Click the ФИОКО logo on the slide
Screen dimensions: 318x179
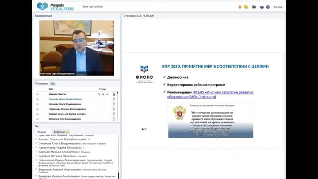[x=144, y=74]
